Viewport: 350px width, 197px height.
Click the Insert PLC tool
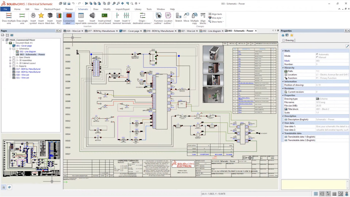[59, 18]
